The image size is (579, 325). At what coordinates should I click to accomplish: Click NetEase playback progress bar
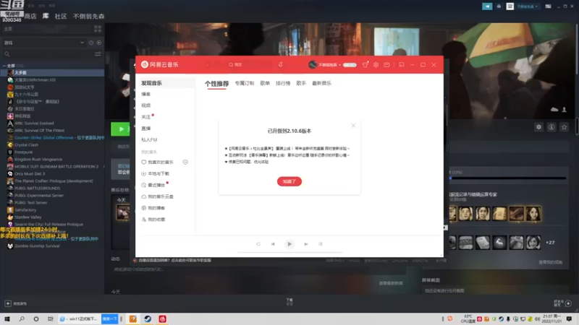(289, 252)
